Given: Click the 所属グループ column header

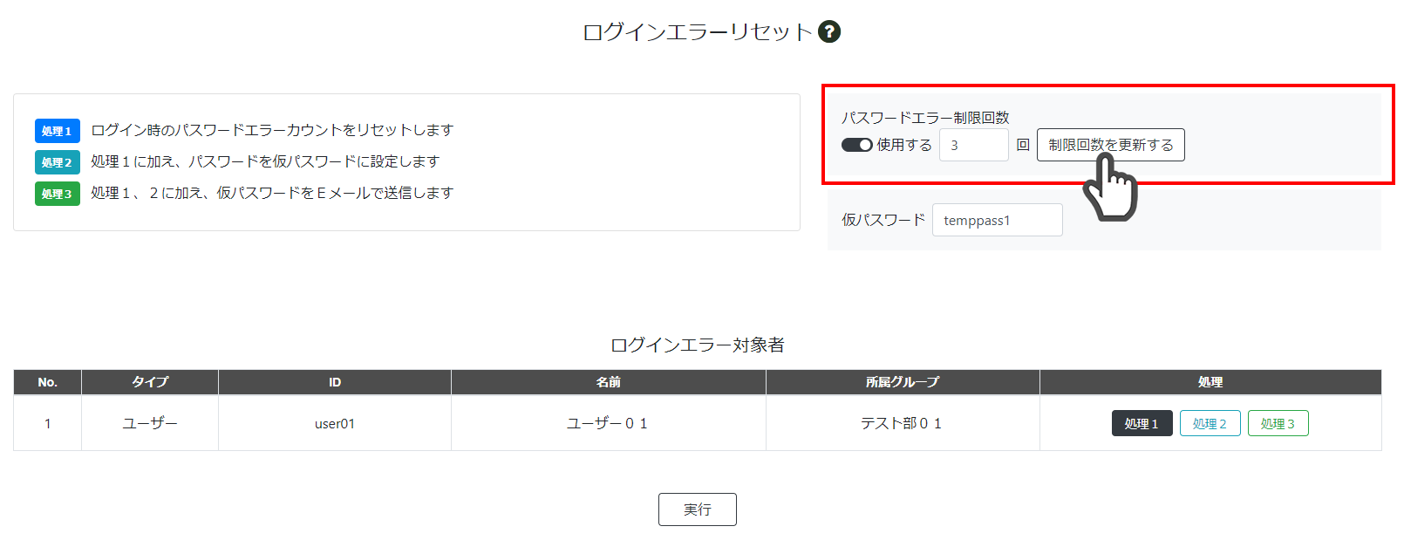Looking at the screenshot, I should (903, 382).
